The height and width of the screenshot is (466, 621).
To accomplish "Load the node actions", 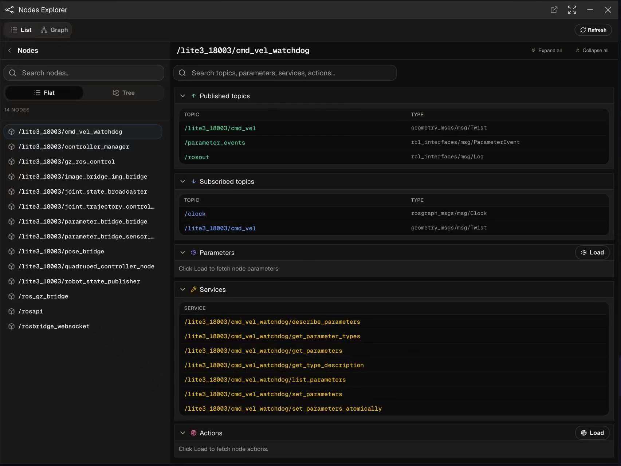I will point(592,433).
